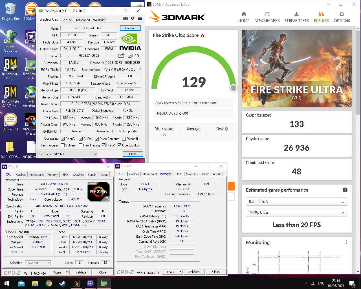
Task: Open the BenchMate 0.10.7 desktop shortcut
Action: [10, 69]
